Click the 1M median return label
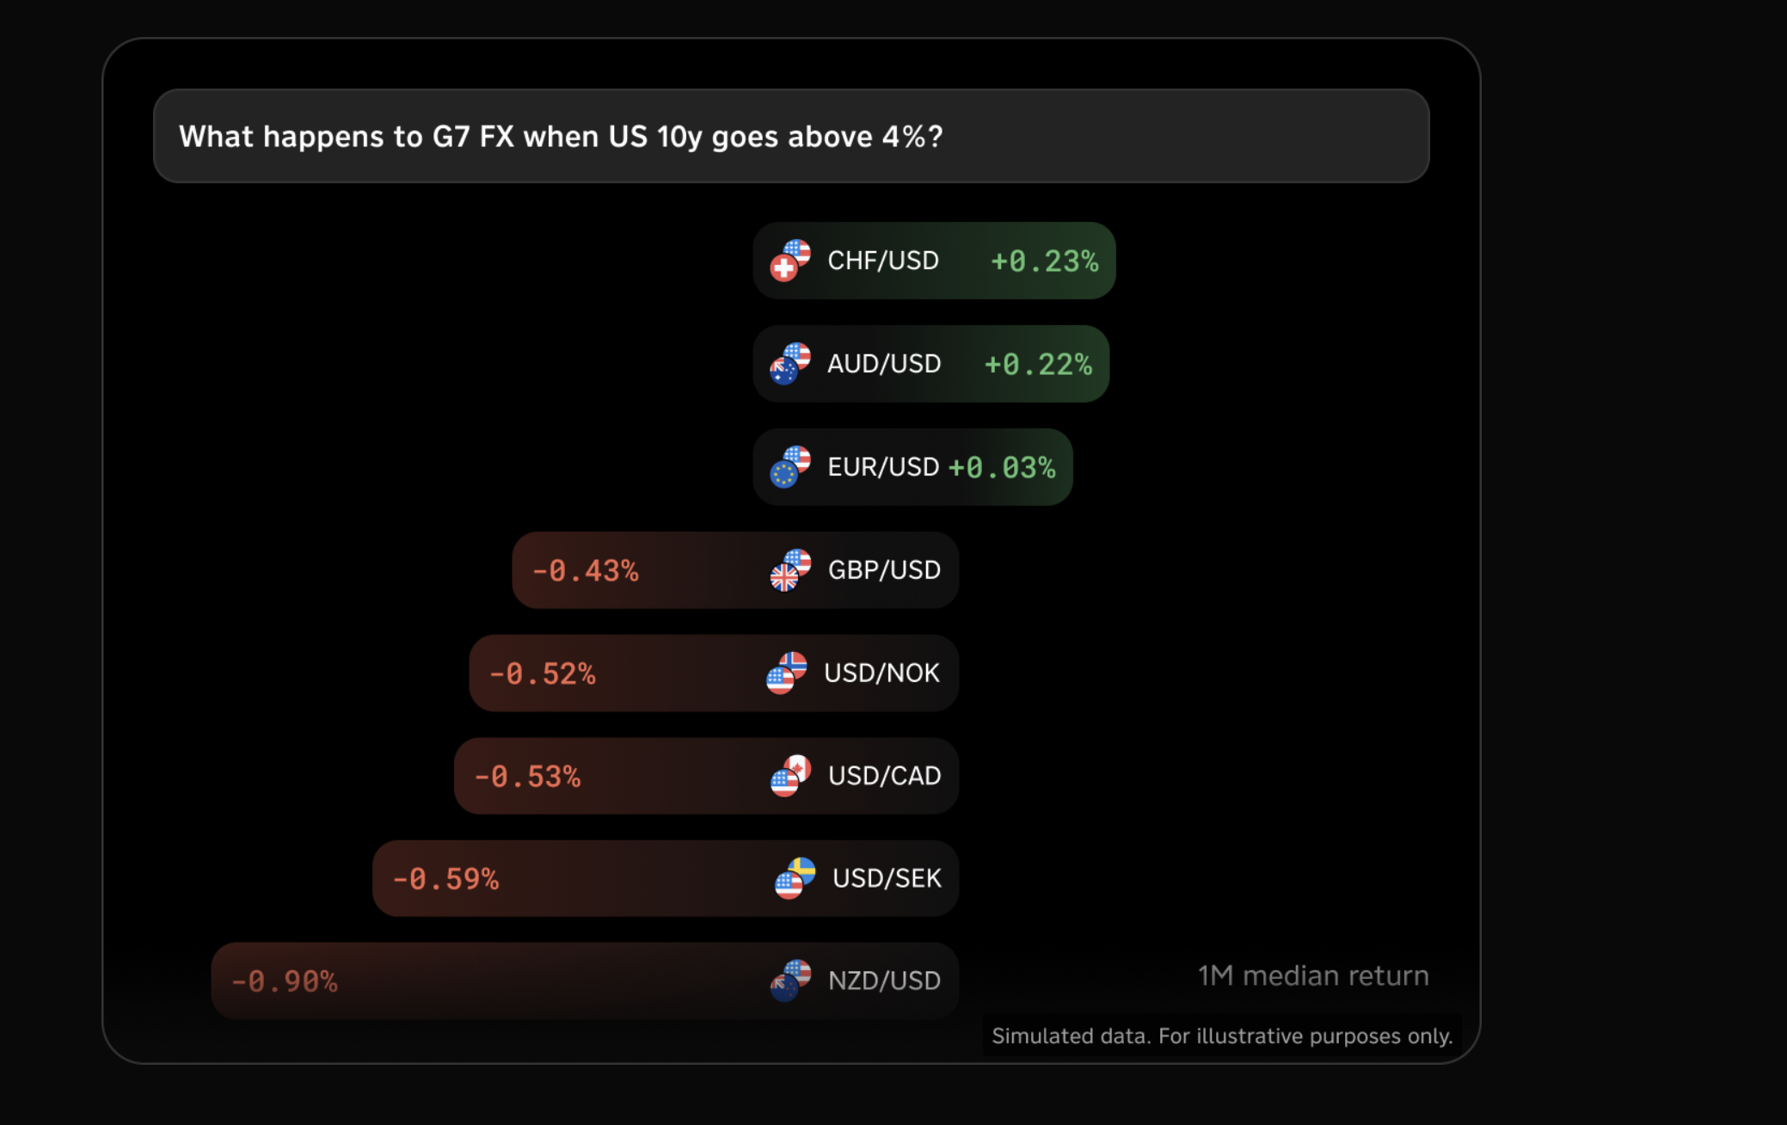Image resolution: width=1787 pixels, height=1125 pixels. (1313, 975)
